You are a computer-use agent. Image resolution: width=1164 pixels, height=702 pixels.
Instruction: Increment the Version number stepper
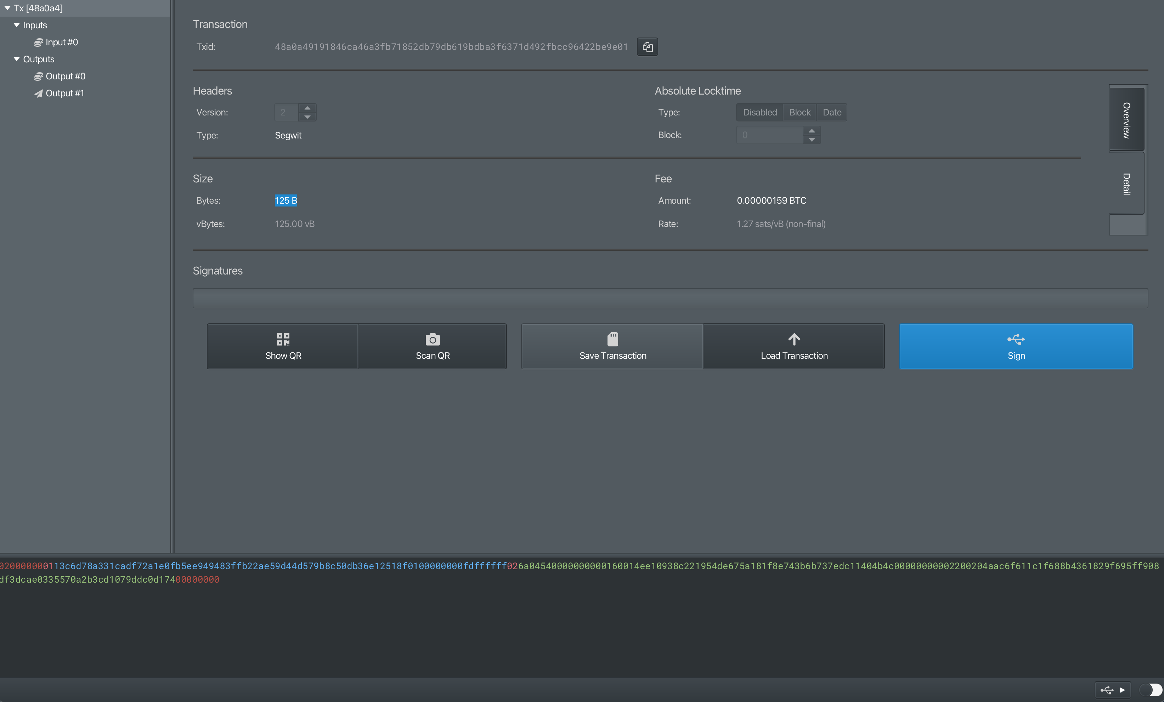point(307,108)
